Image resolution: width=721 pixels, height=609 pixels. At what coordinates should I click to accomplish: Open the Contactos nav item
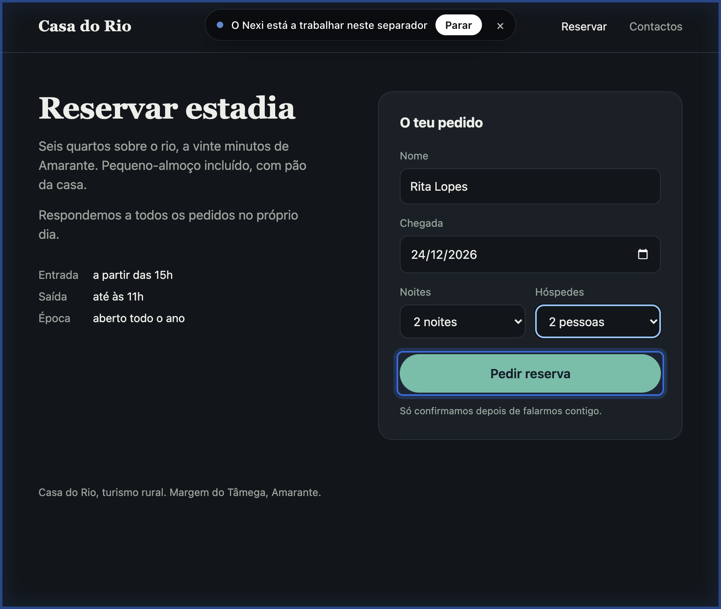pyautogui.click(x=655, y=26)
